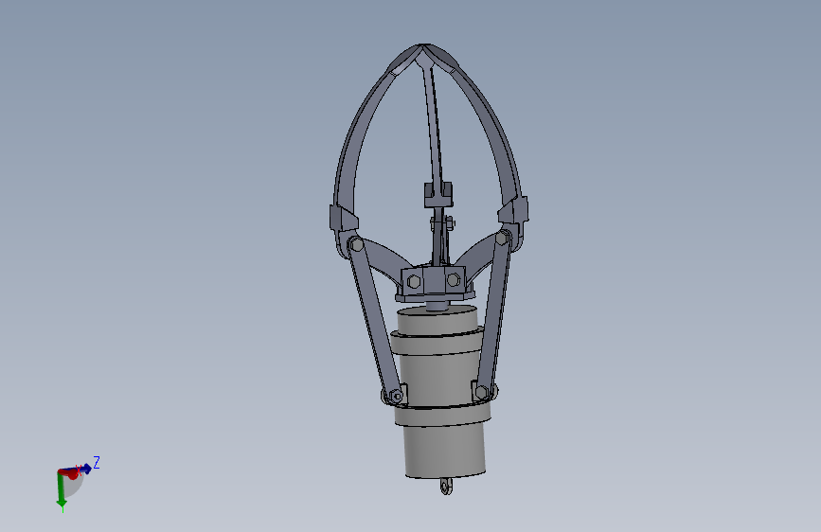Click the claw tip where the fingers meet

coord(423,48)
